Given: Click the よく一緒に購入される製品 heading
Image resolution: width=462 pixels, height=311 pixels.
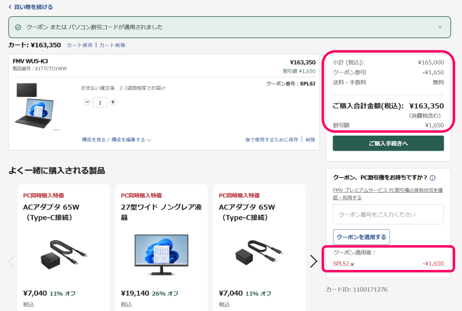Looking at the screenshot, I should pos(57,171).
